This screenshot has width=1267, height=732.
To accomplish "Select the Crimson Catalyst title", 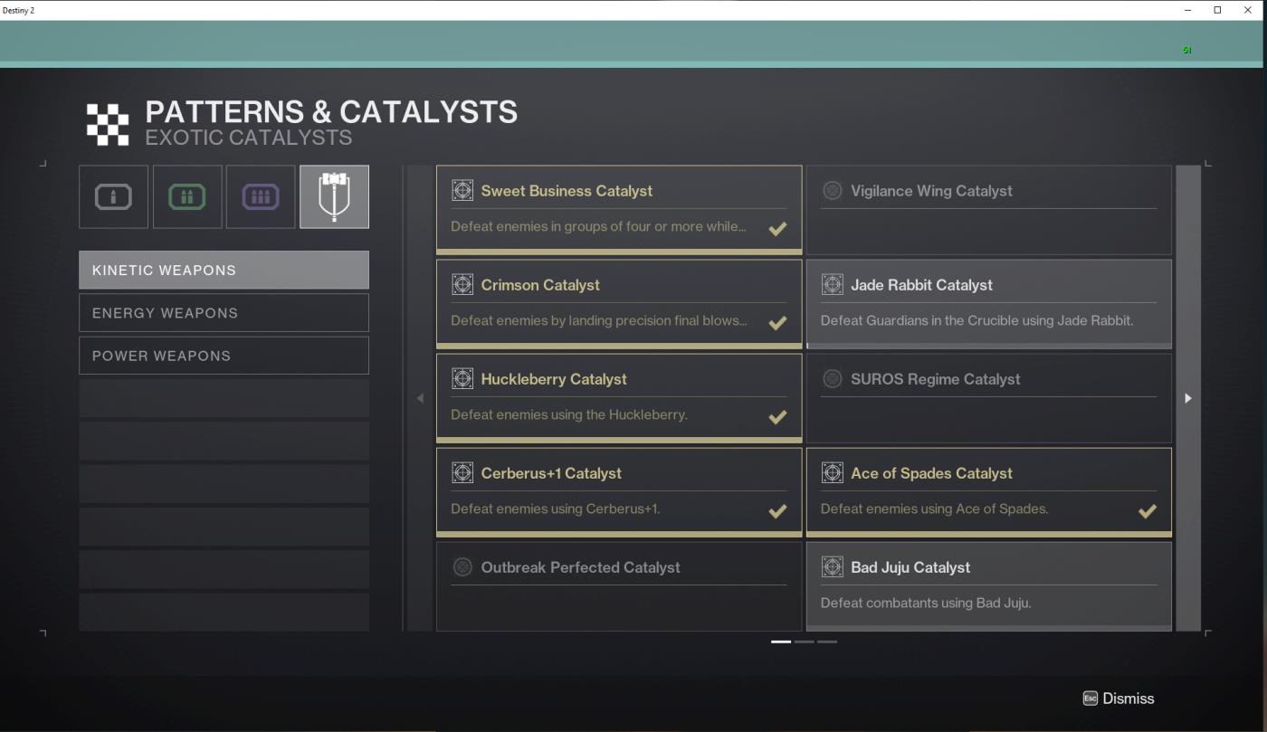I will tap(540, 285).
